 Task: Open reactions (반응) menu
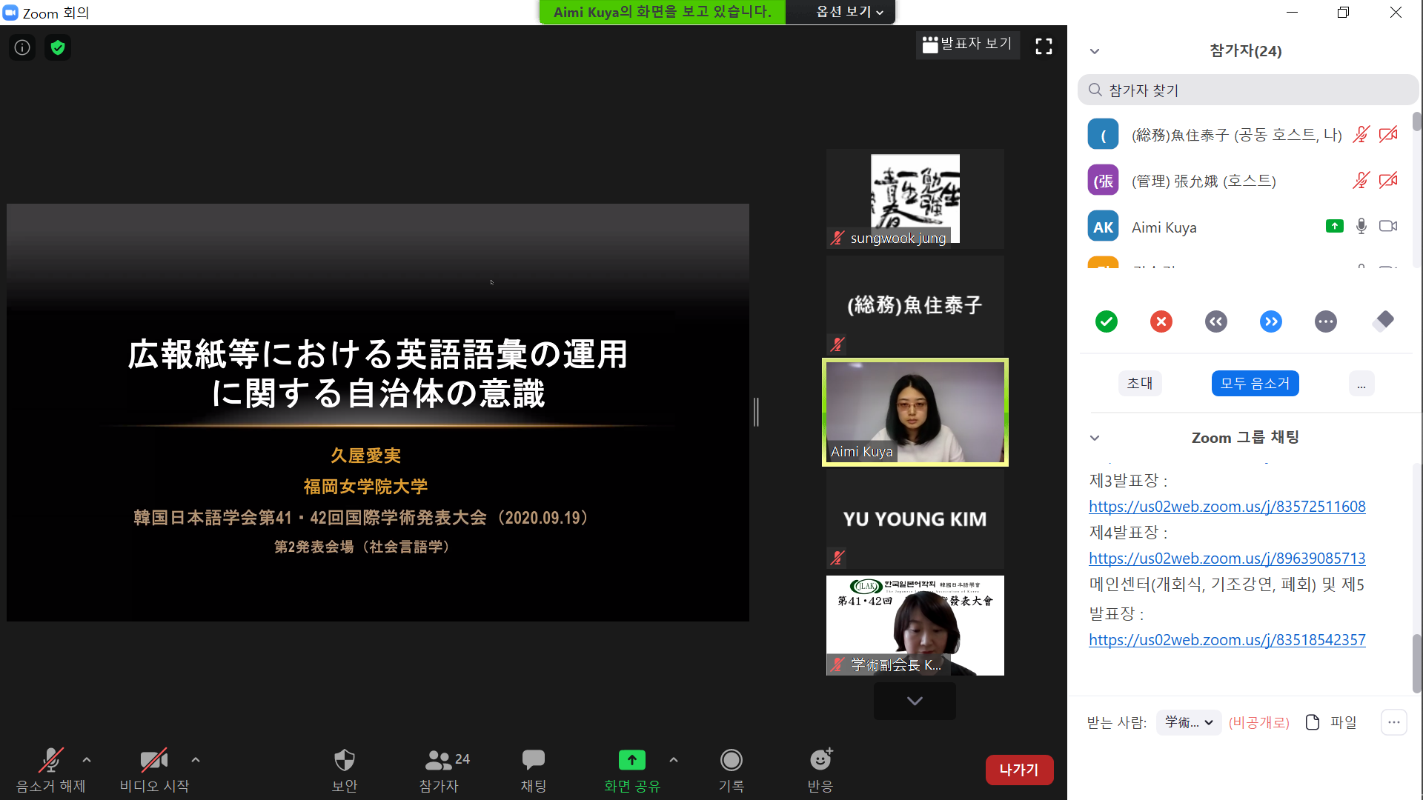pos(820,769)
